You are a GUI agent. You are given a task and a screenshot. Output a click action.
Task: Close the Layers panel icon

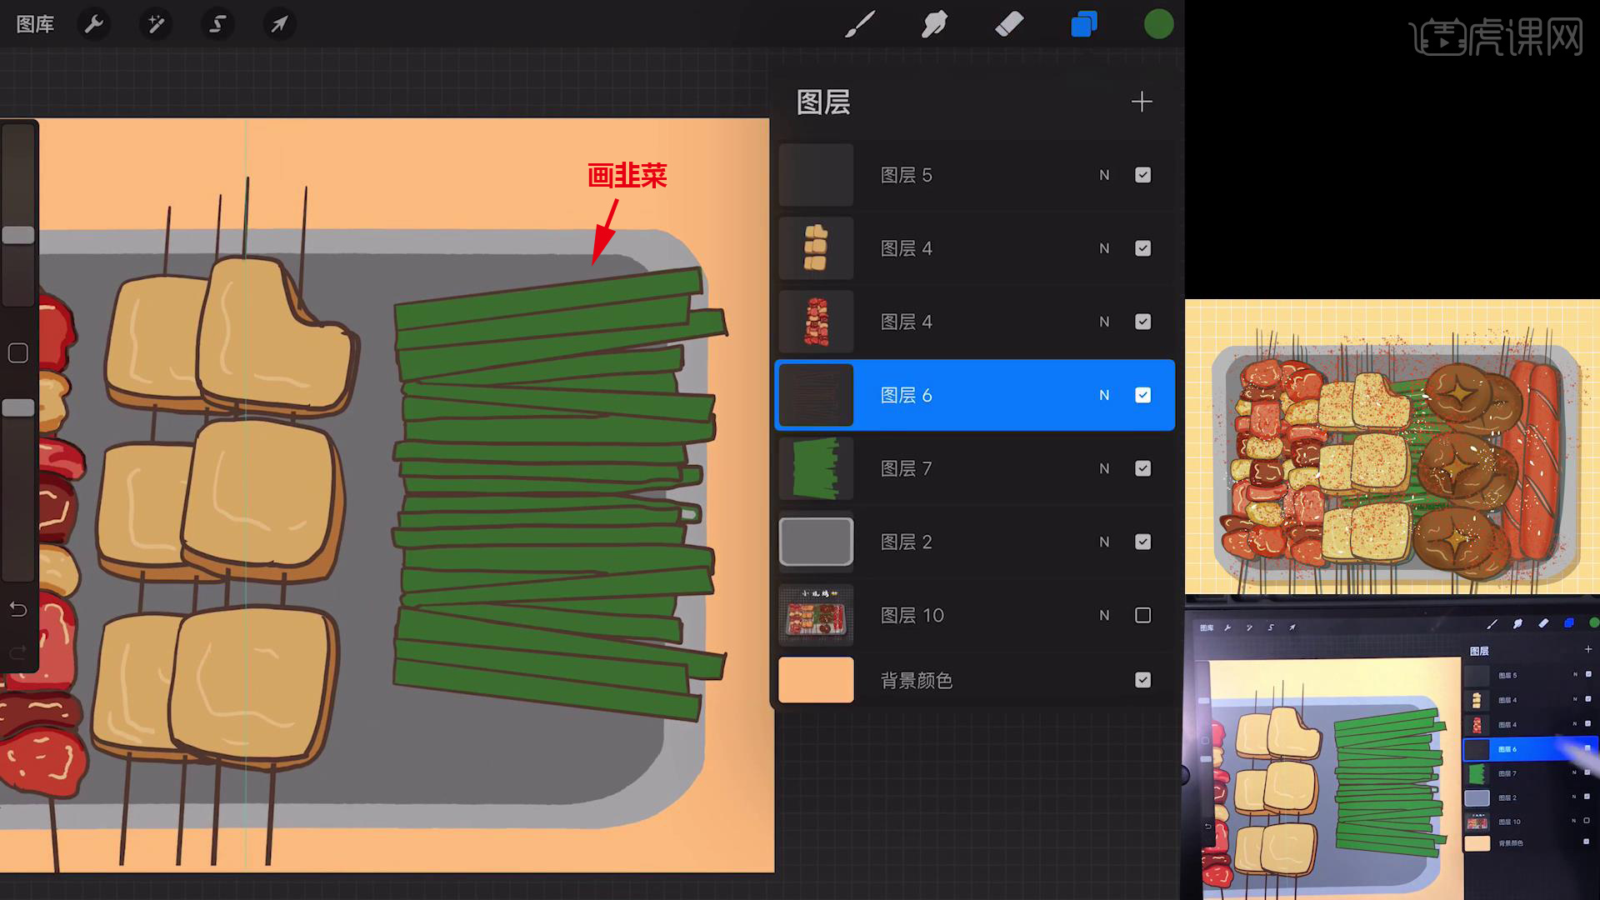click(x=1083, y=24)
